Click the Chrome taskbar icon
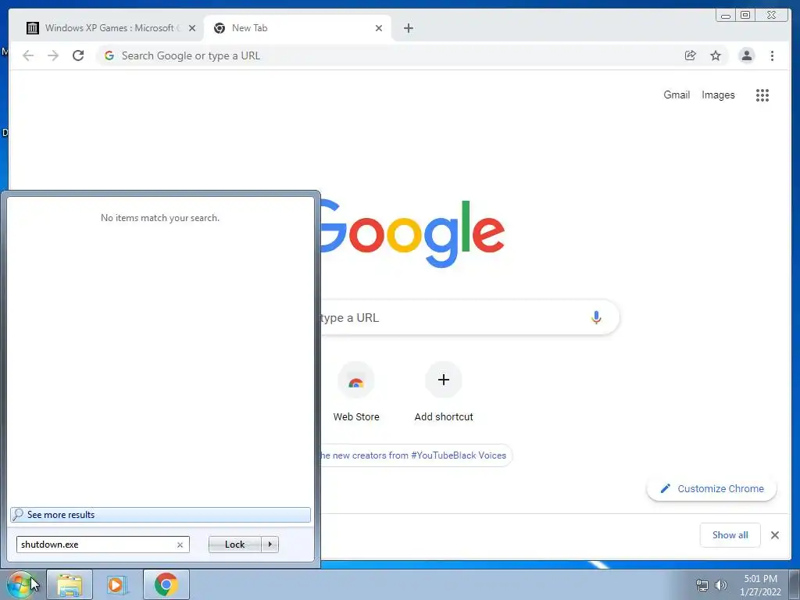 (166, 584)
